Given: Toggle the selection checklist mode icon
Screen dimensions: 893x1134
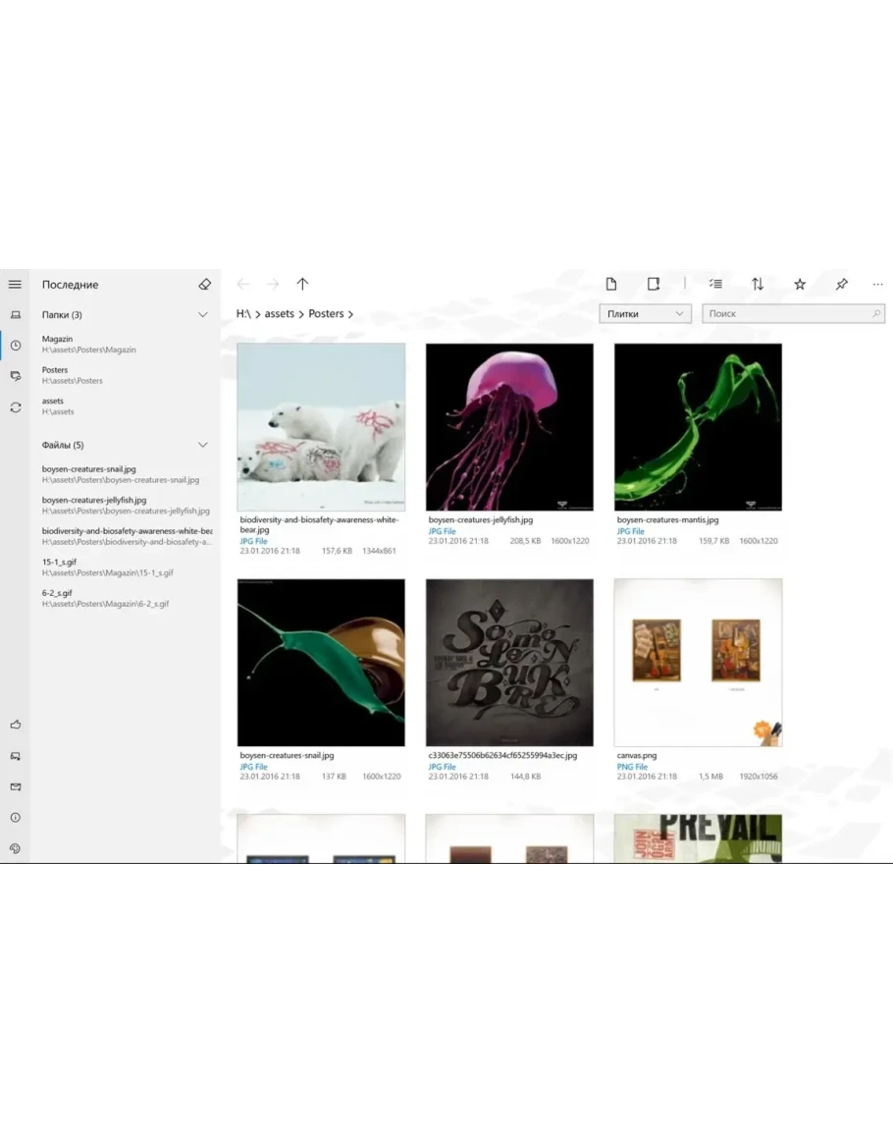Looking at the screenshot, I should (716, 285).
